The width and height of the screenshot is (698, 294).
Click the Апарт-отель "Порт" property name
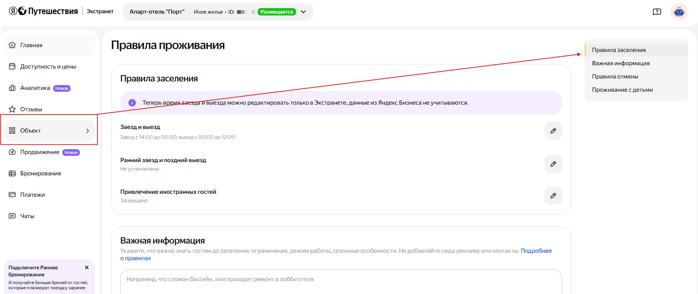click(x=157, y=12)
